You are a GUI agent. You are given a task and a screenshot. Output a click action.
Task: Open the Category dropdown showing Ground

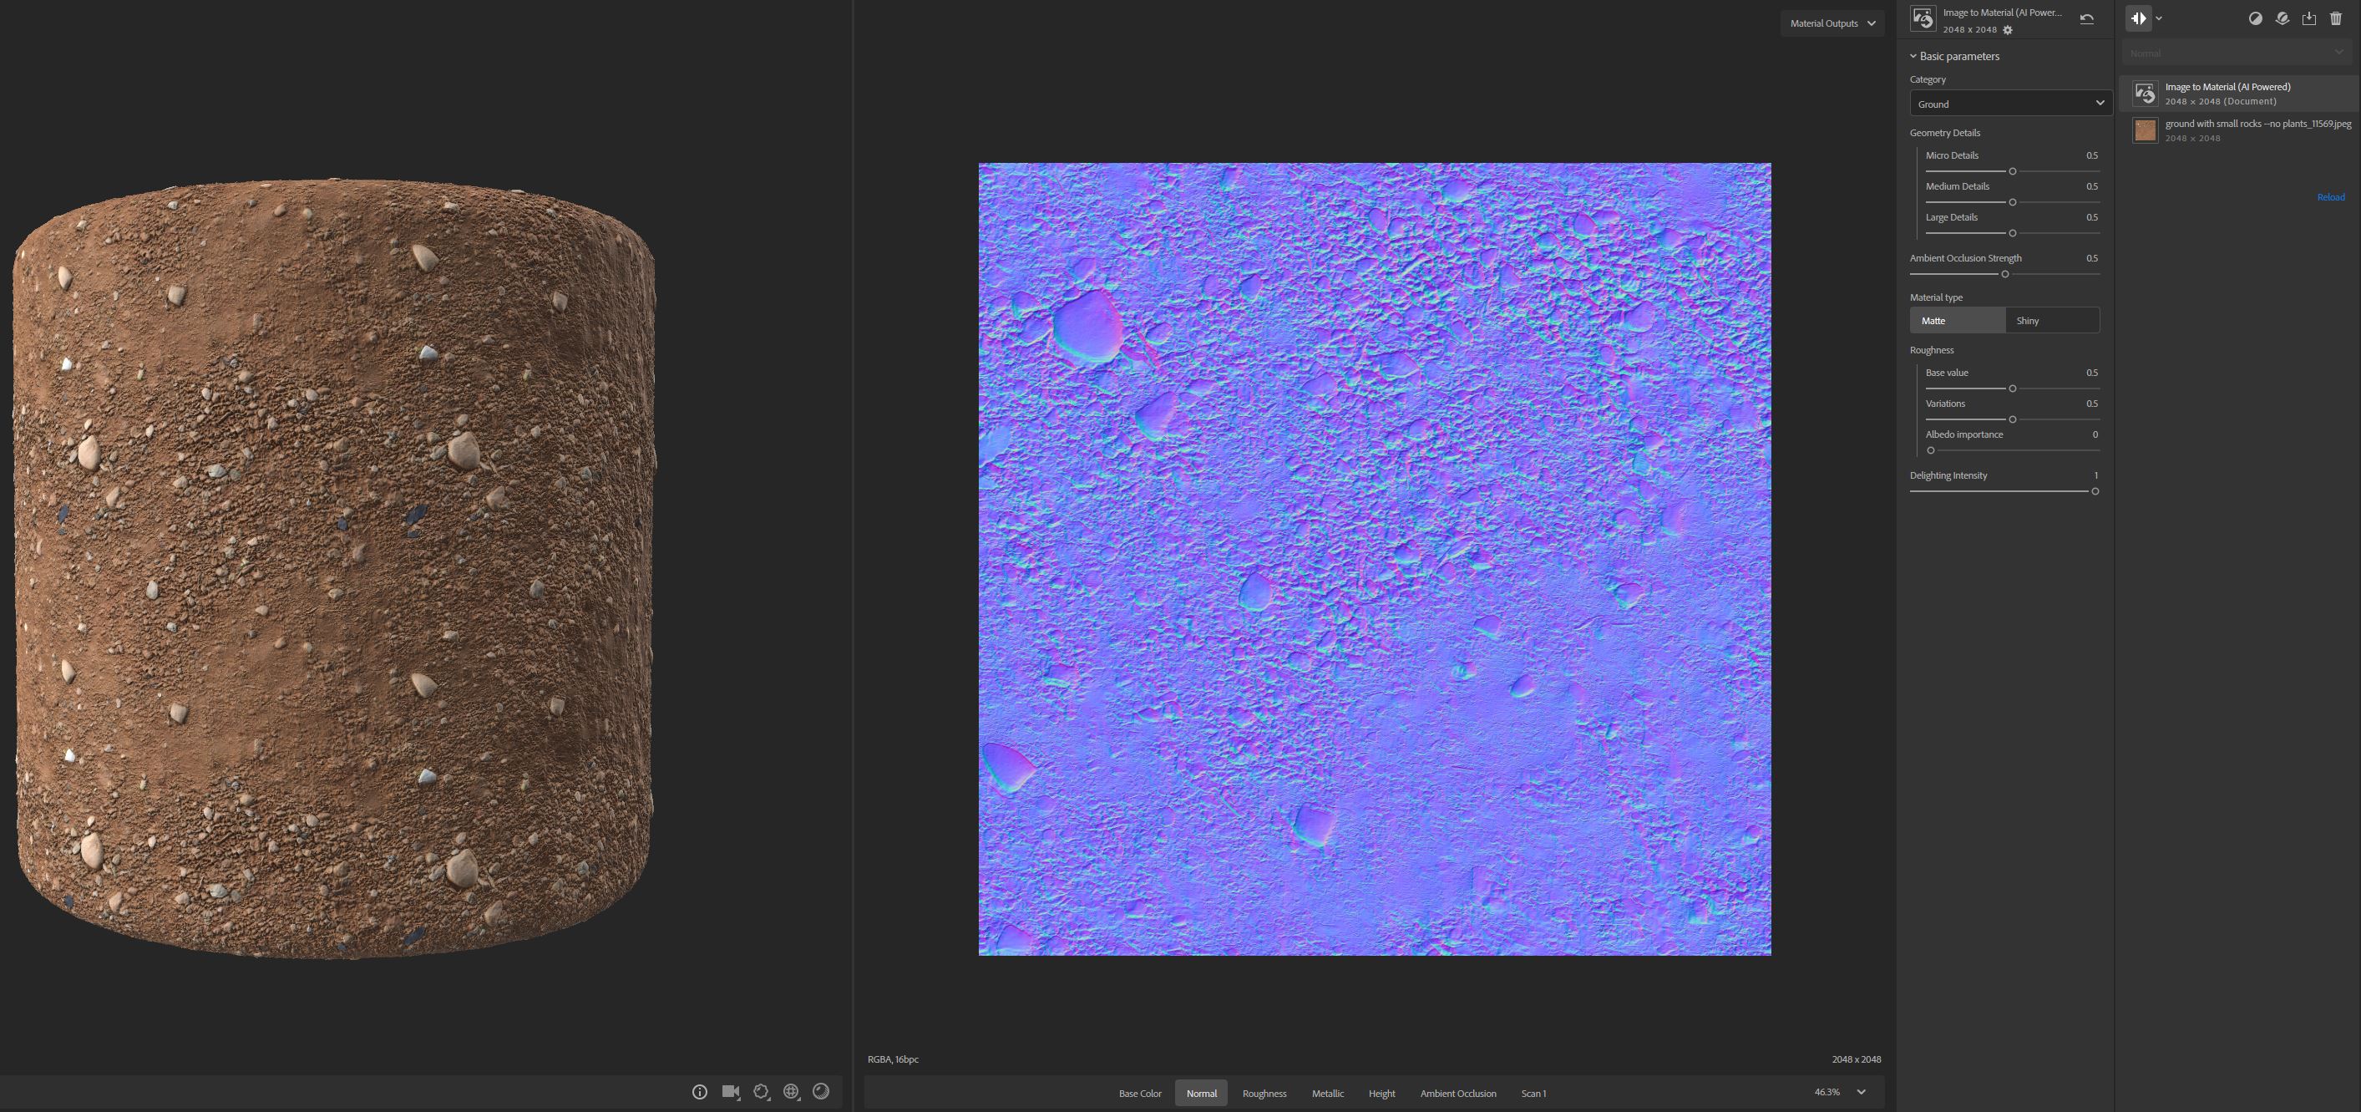tap(2009, 104)
